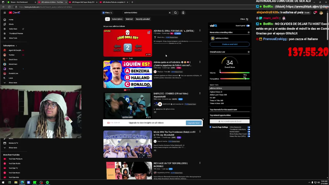Toggle Show Subscriber Count setting
Viewport: 329px width, 185px height.
tap(249, 134)
